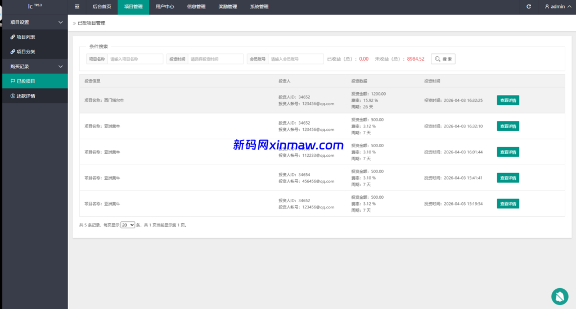Go to the 后台首页 tab
This screenshot has width=576, height=309.
[102, 7]
